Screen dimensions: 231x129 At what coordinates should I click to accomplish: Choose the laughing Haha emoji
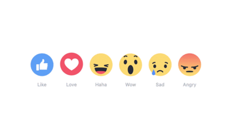tap(101, 64)
